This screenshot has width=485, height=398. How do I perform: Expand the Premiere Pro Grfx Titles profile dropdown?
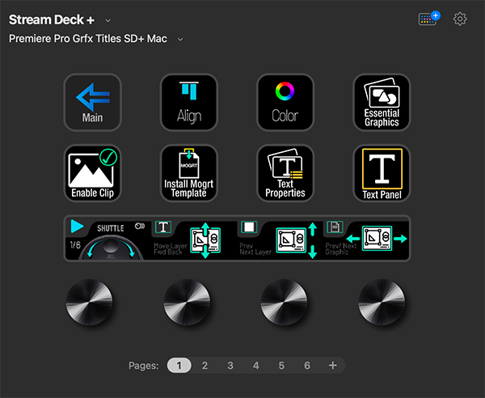coord(180,40)
